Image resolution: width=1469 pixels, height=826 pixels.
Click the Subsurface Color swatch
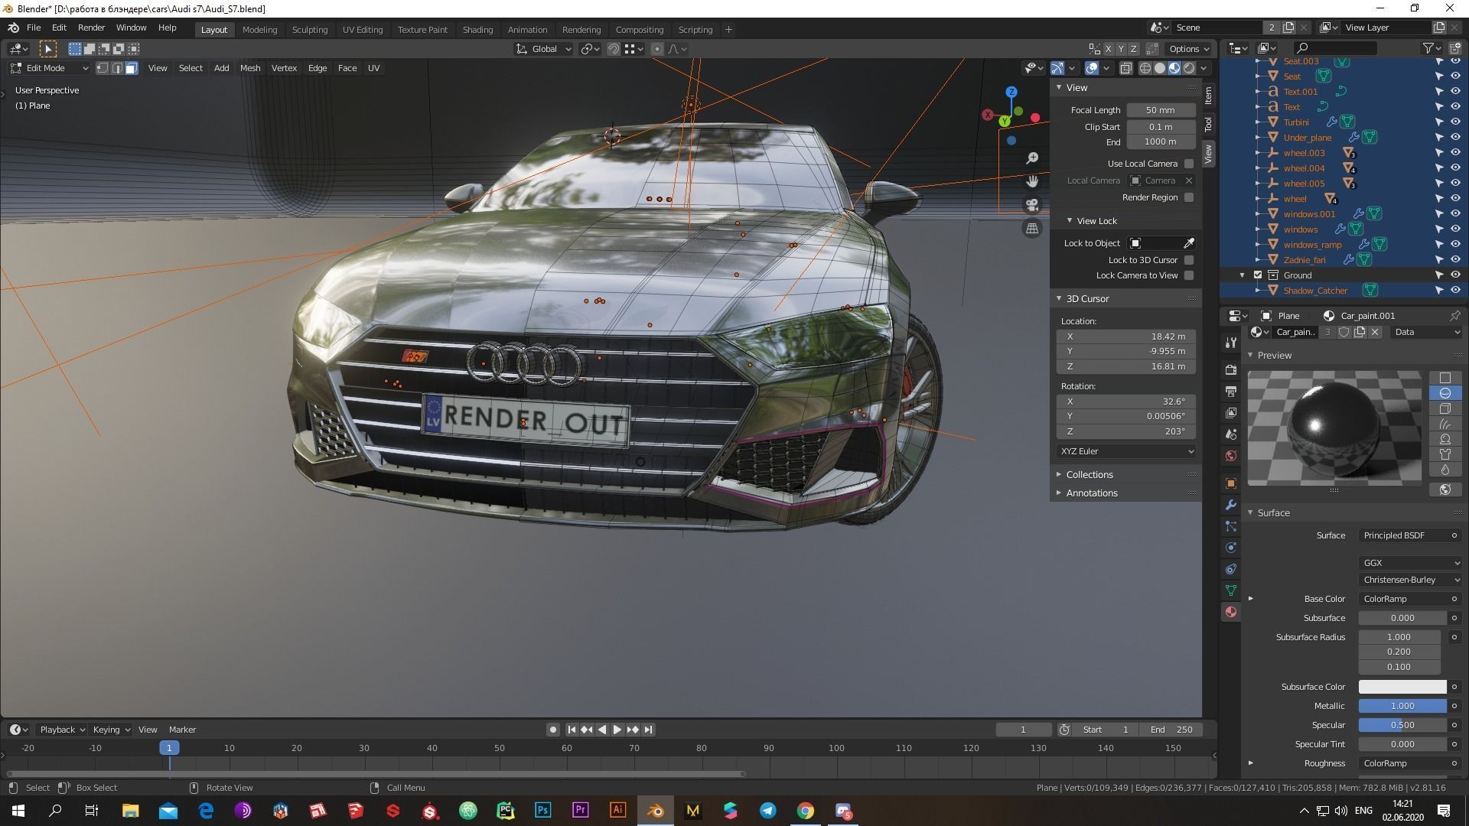tap(1402, 687)
